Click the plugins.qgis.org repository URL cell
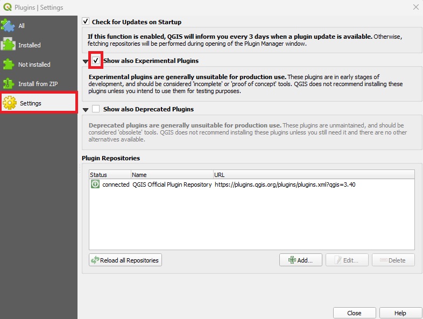 point(285,185)
